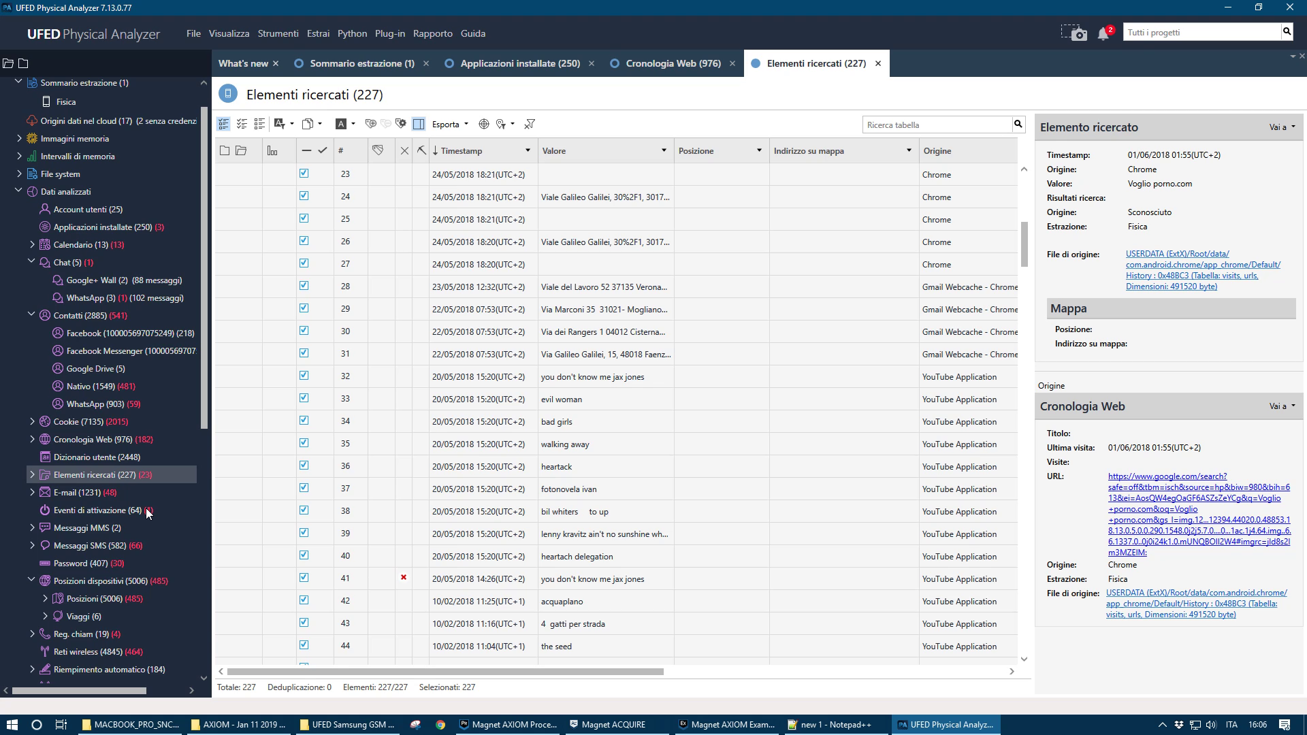Uncheck the checkbox for row 41
Screen dimensions: 1307x735
(304, 578)
